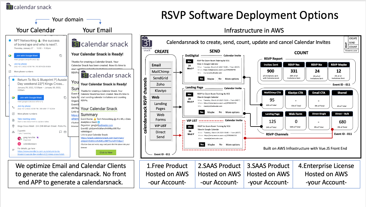This screenshot has height=207, width=366.
Task: Select Yes in the DotDigital calendar invite
Action: [x=201, y=79]
